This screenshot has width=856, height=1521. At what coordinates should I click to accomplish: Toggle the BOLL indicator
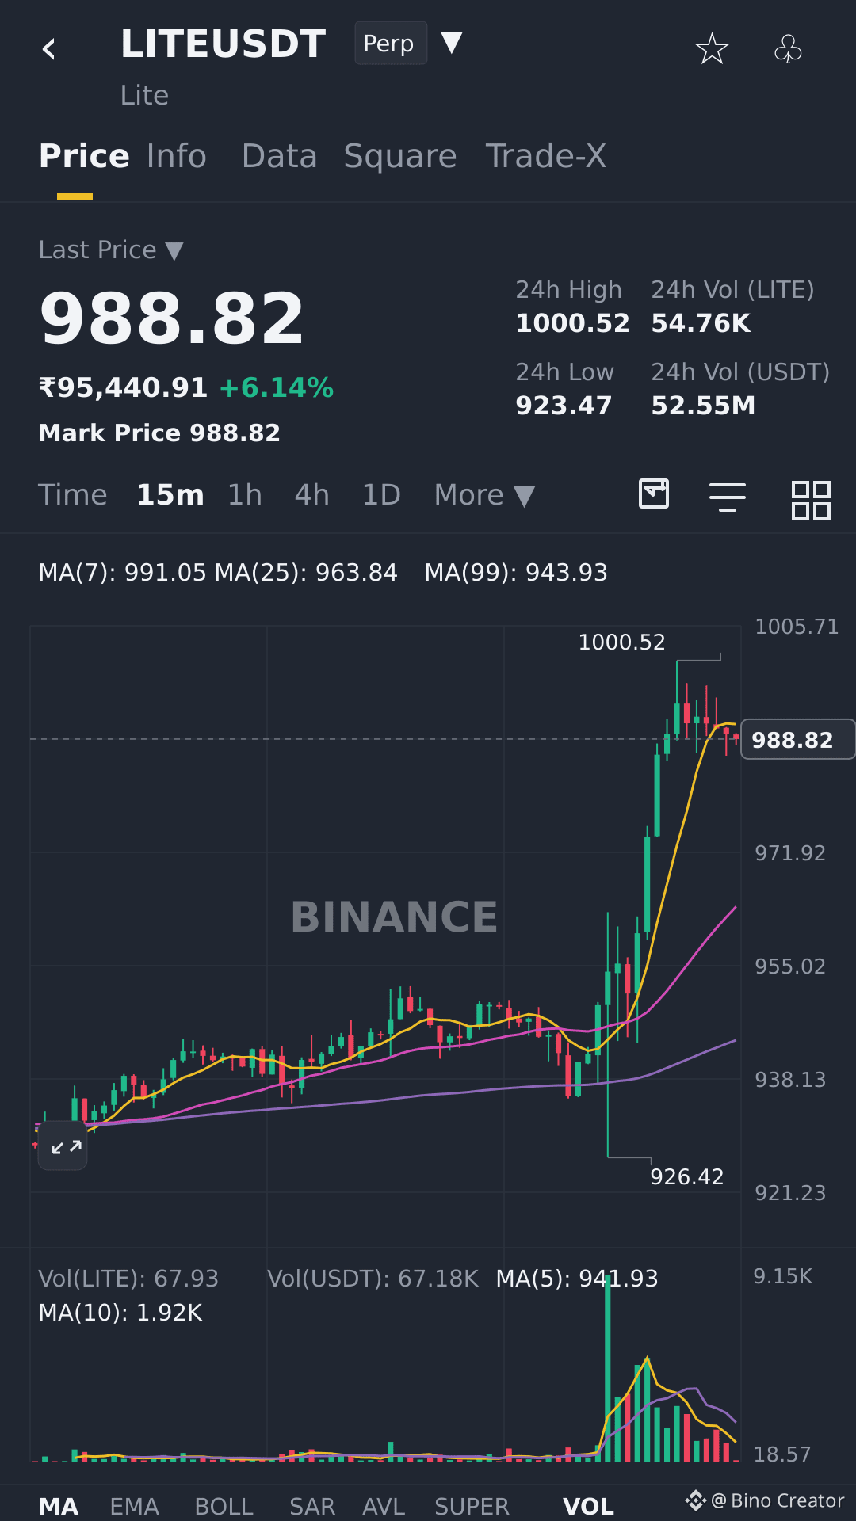[x=224, y=1506]
